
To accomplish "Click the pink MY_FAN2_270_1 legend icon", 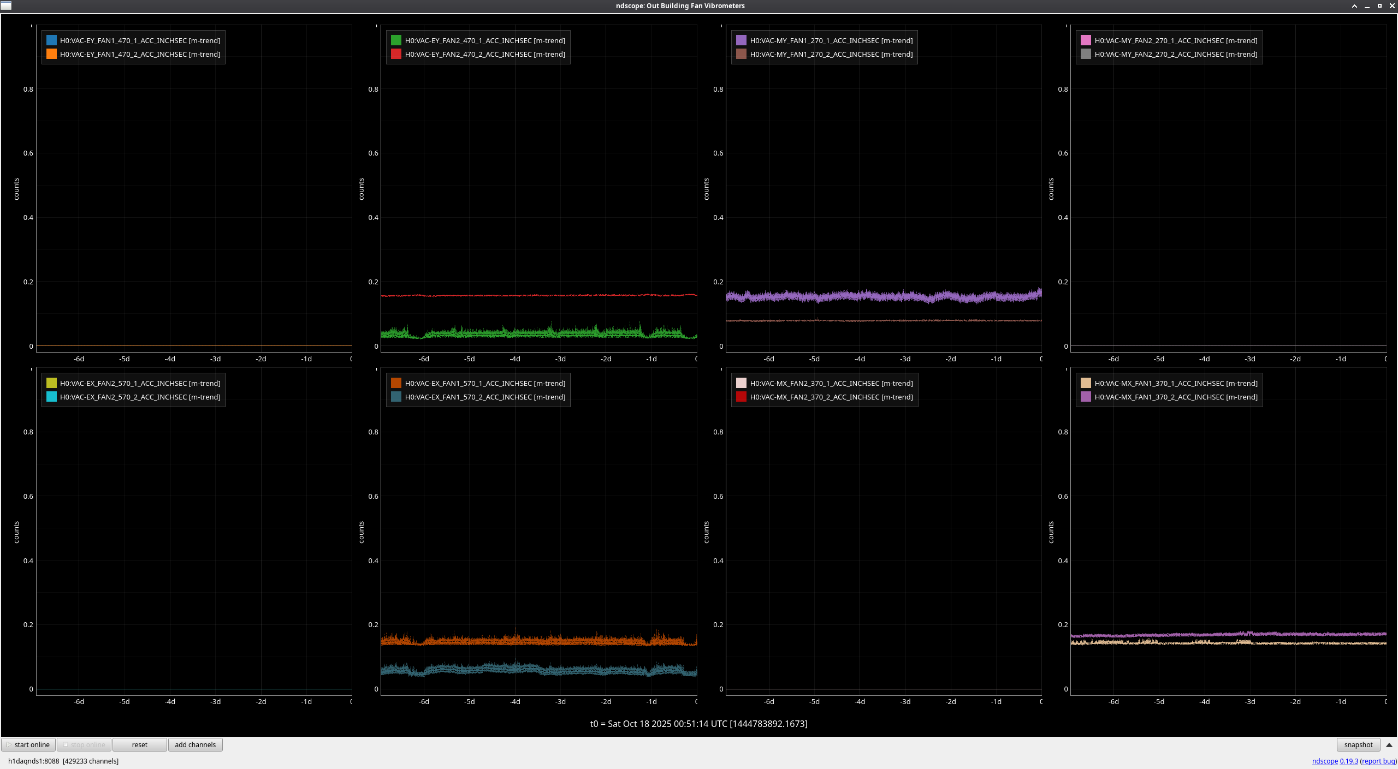I will tap(1086, 40).
